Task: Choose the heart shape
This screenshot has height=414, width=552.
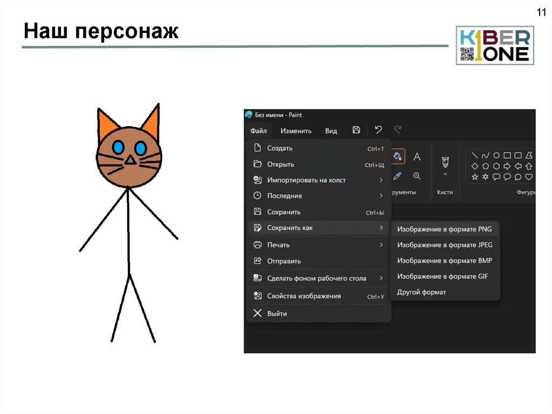Action: (x=529, y=177)
